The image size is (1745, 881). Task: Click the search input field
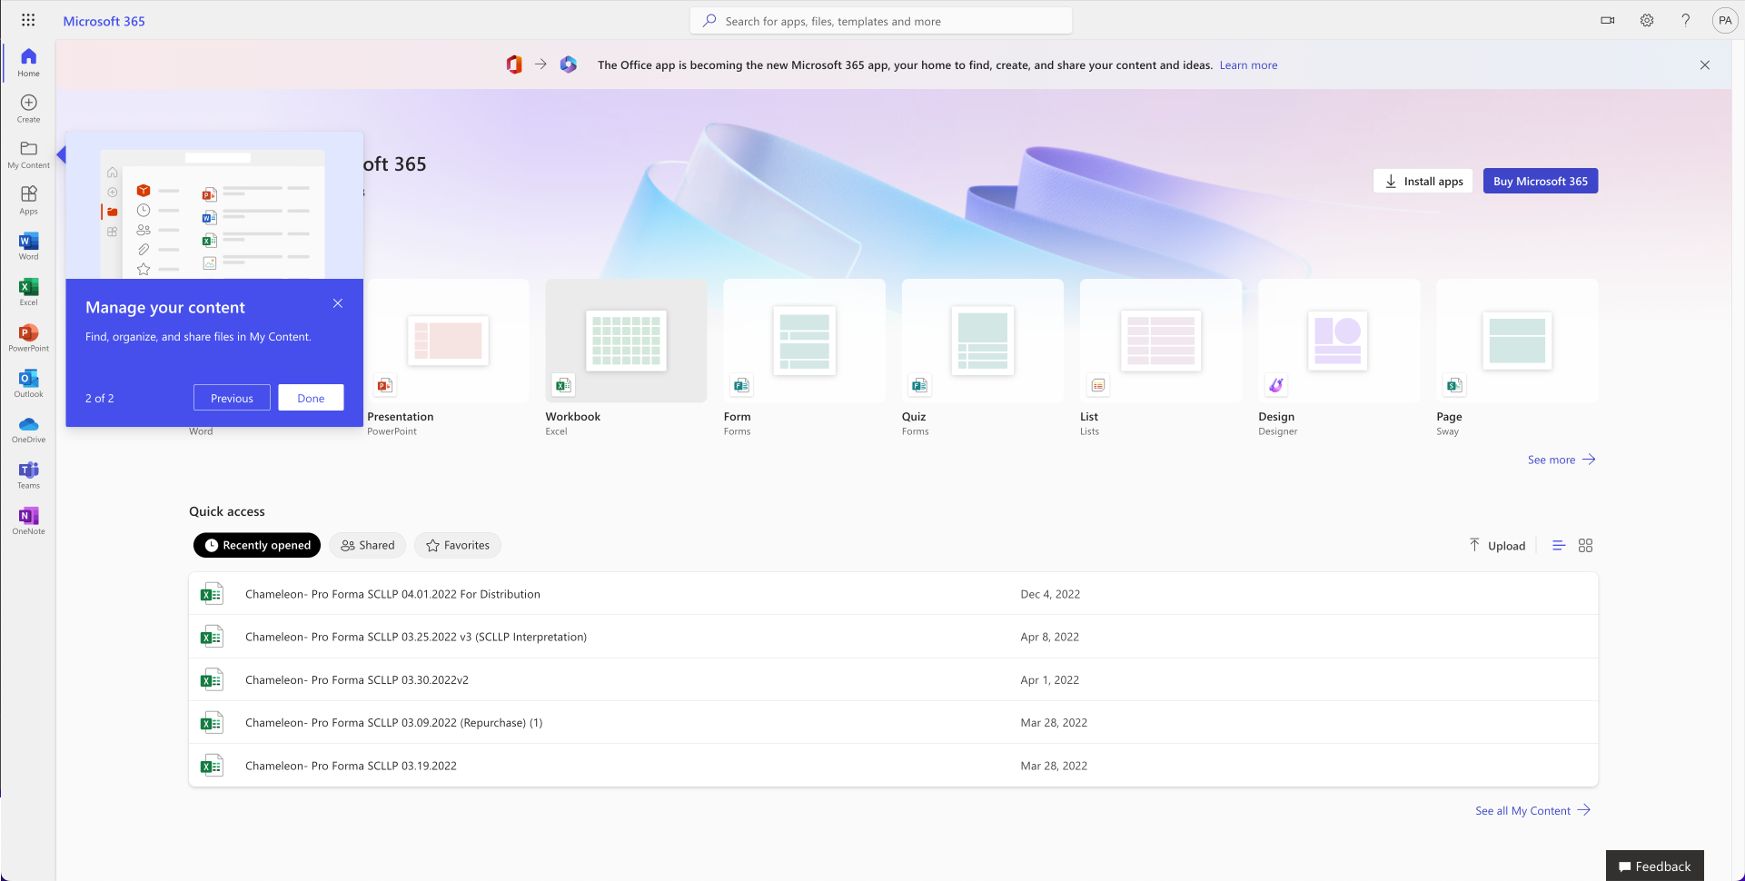coord(881,21)
